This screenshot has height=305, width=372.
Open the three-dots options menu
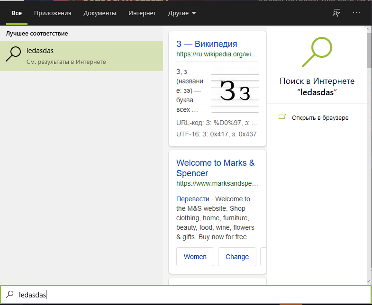coord(356,13)
